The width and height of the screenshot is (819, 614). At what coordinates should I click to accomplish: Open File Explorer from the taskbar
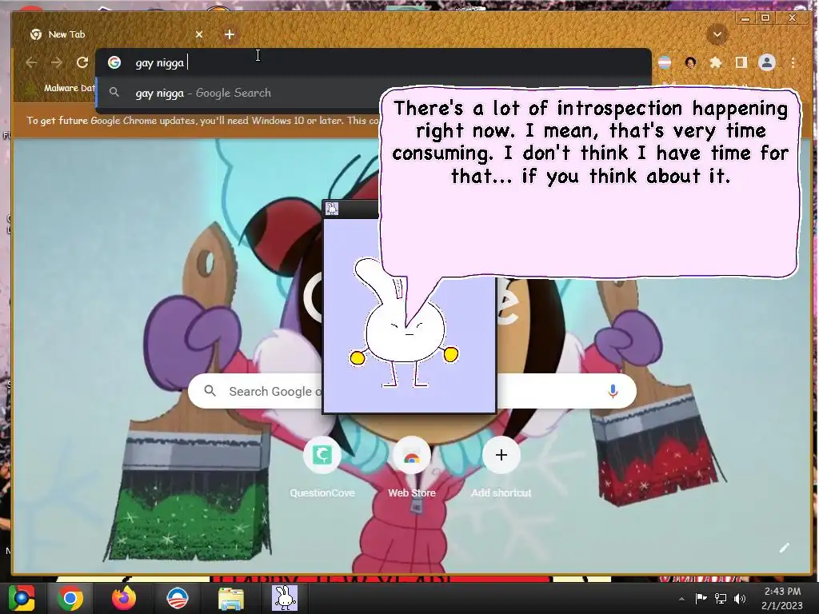pos(230,598)
